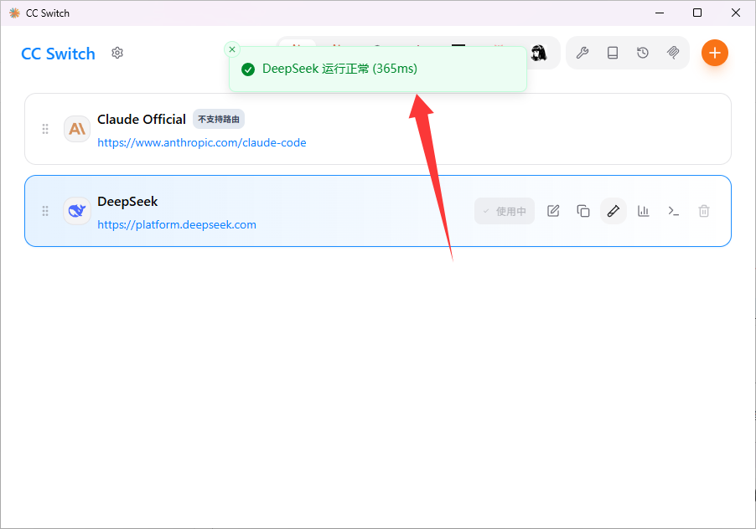The height and width of the screenshot is (529, 756).
Task: Duplicate the DeepSeek provider with the copy icon
Action: (583, 211)
